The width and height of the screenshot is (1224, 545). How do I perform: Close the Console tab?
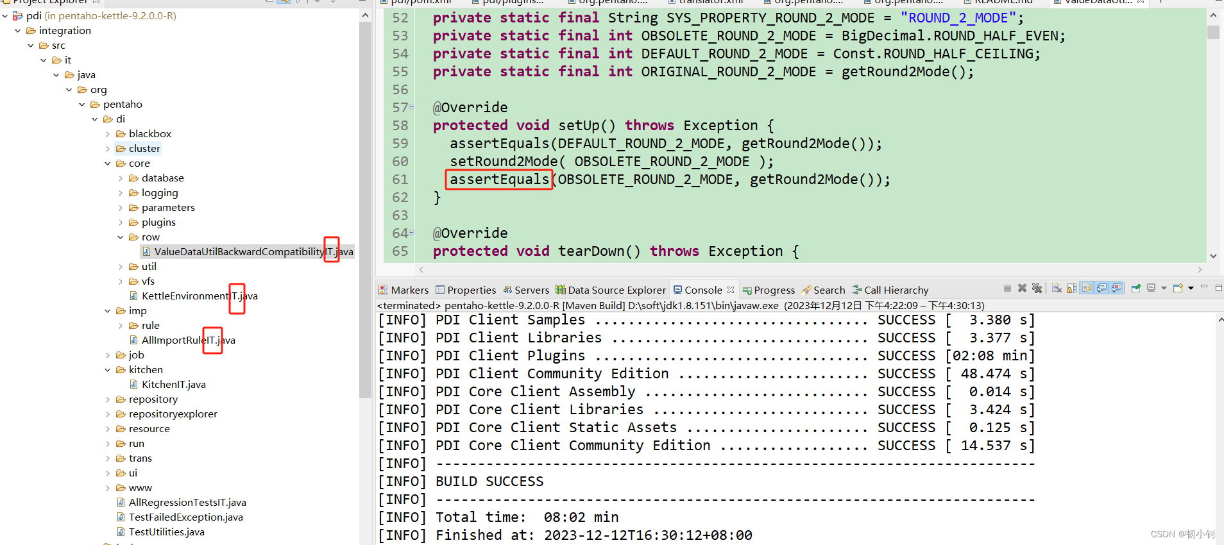point(731,290)
